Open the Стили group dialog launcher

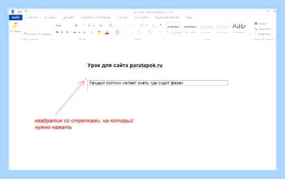click(251, 39)
